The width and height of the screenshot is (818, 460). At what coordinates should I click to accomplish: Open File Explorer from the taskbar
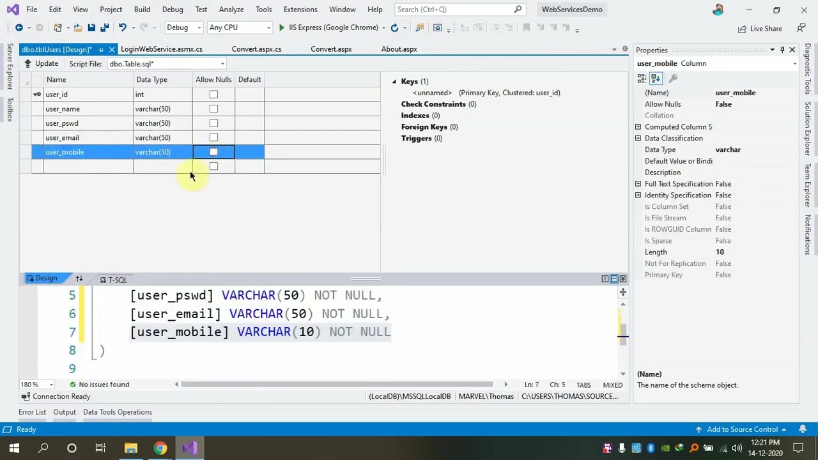130,448
